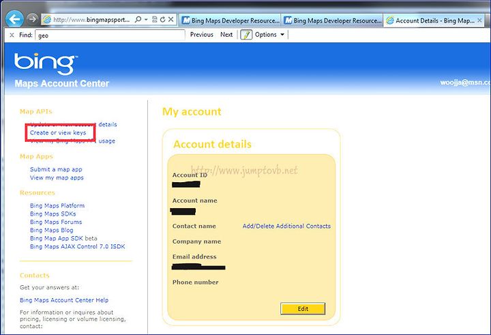Image resolution: width=491 pixels, height=335 pixels.
Task: Click the Account name label
Action: 194,201
